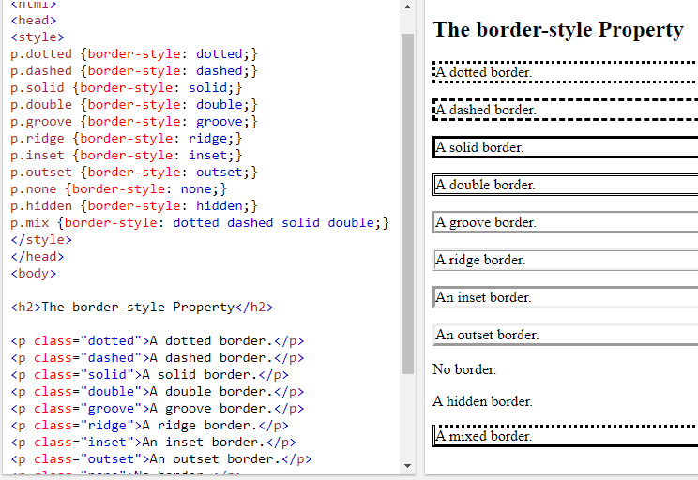Click the 'p.outset' CSS rule line
Viewport: 698px width, 480px height.
pyautogui.click(x=134, y=172)
